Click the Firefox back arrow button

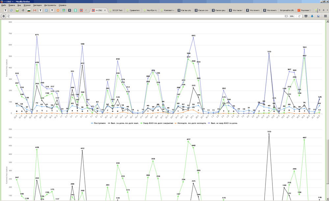pyautogui.click(x=4, y=16)
